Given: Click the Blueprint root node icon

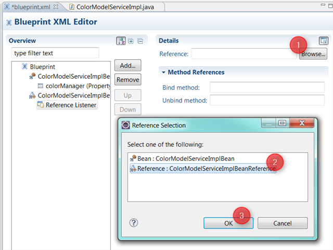Looking at the screenshot, I should [x=24, y=67].
